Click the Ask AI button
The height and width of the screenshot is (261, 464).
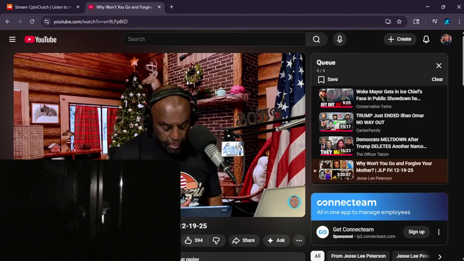coord(276,240)
